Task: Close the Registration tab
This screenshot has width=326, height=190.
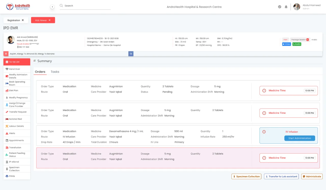Action: [23, 20]
